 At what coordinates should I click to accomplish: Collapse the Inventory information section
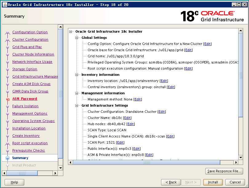(x=77, y=75)
